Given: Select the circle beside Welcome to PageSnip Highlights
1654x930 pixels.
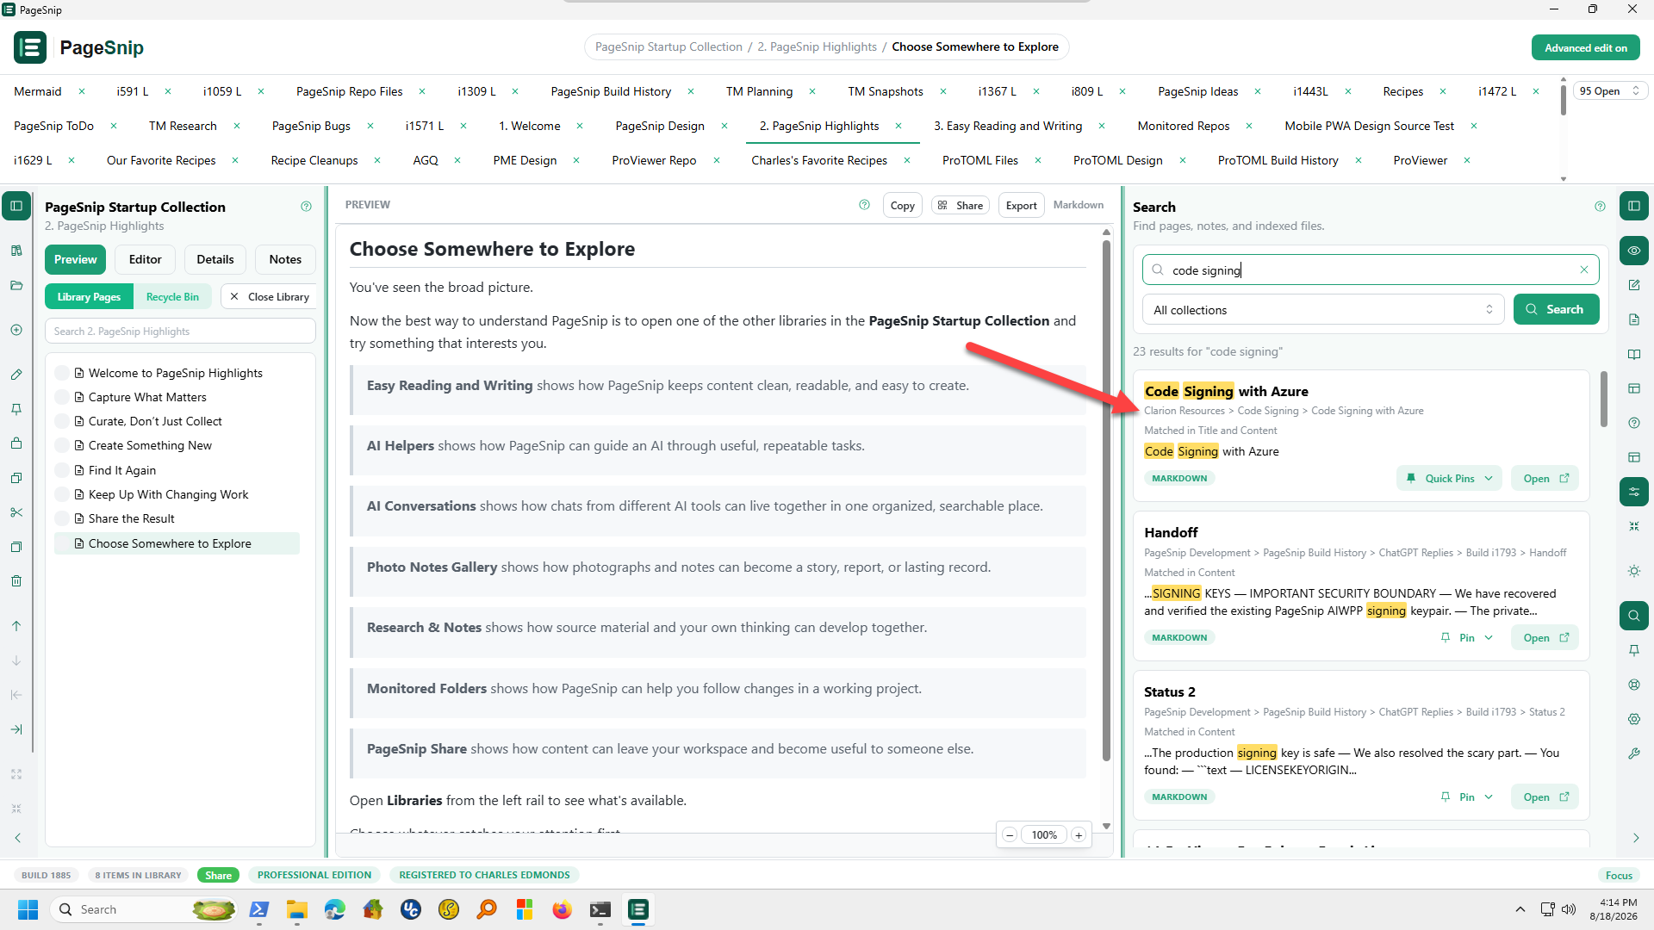Looking at the screenshot, I should tap(62, 373).
